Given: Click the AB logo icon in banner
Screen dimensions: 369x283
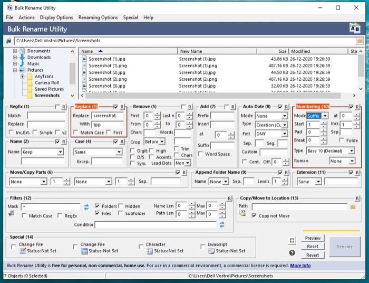Looking at the screenshot, I should 355,29.
